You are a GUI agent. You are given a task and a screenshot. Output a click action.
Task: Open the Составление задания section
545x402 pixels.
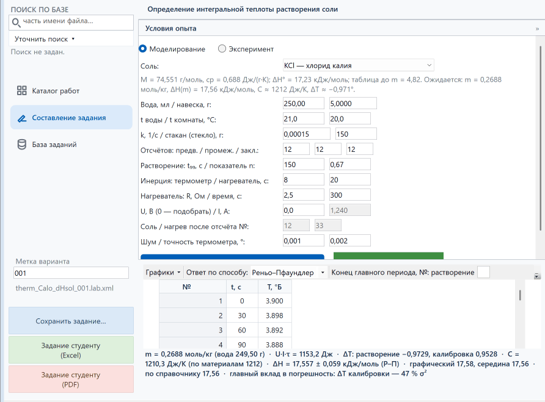tap(71, 118)
